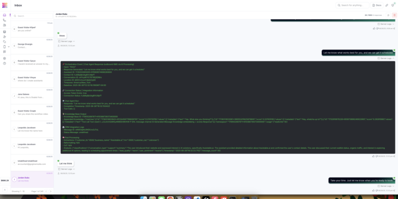Viewport: 398px width, 199px height.
Task: Click the 'Hmm' incoming message bubble
Action: click(62, 36)
